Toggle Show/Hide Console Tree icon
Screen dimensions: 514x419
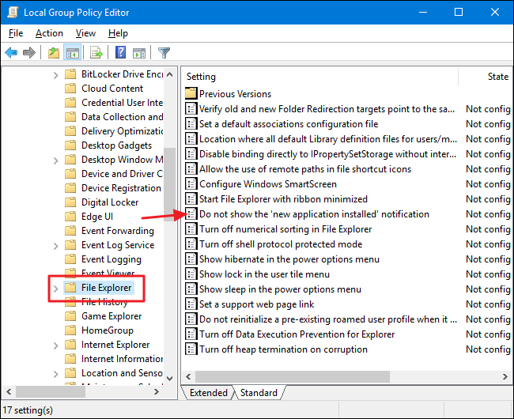[72, 52]
